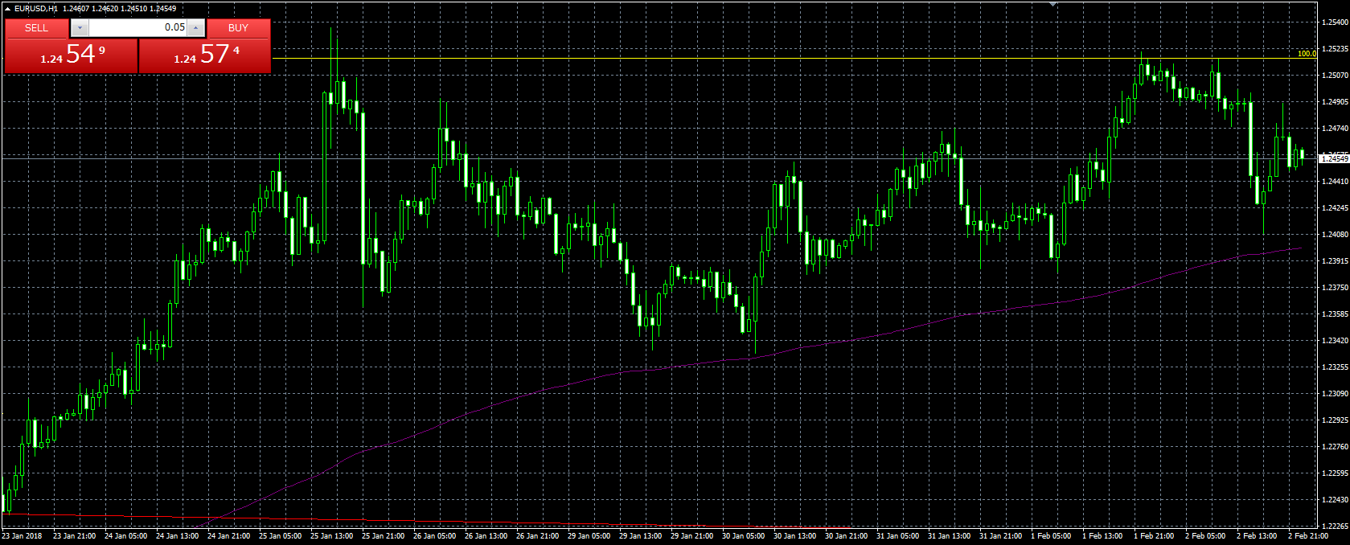
Task: Click price scale label 1.24080
Action: tap(1335, 235)
